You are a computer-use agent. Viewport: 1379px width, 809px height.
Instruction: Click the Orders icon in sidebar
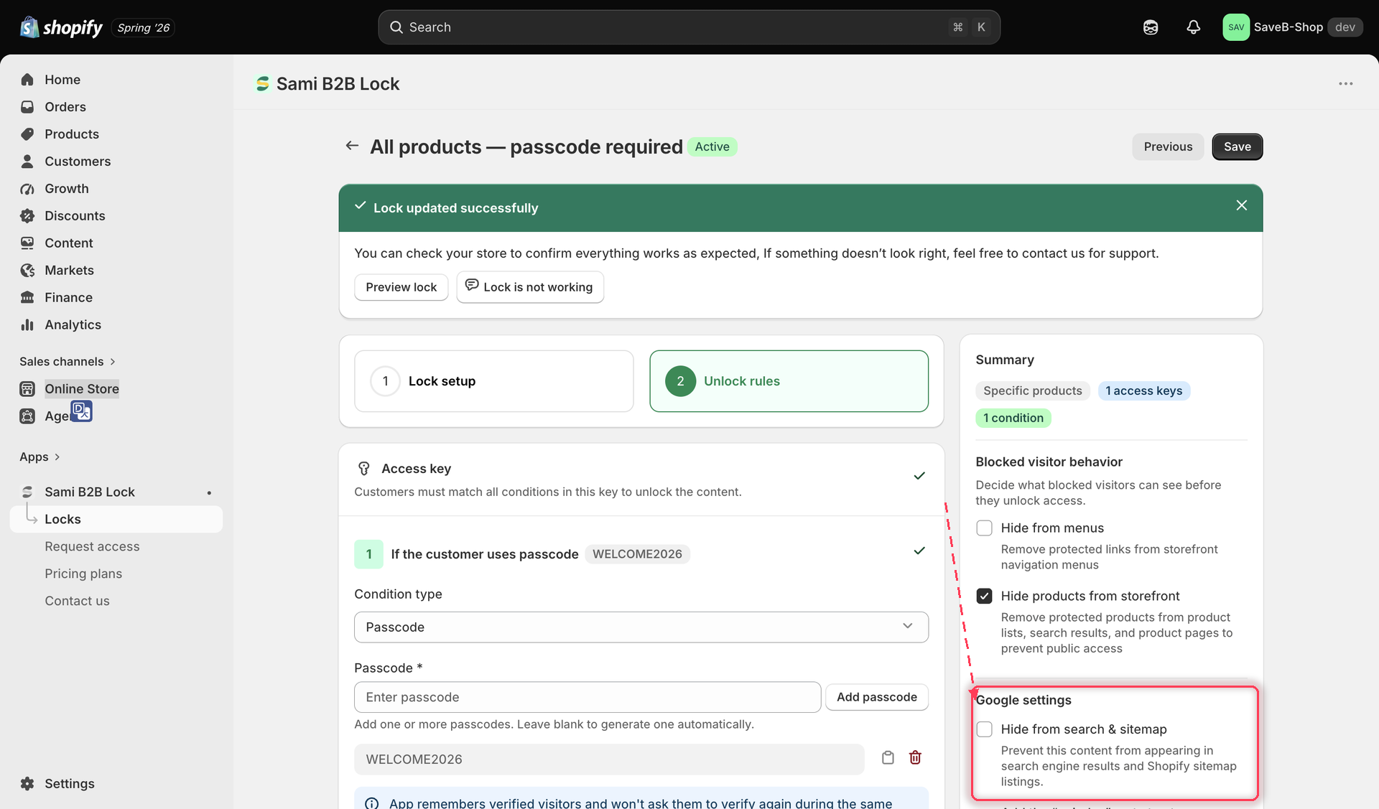coord(27,107)
